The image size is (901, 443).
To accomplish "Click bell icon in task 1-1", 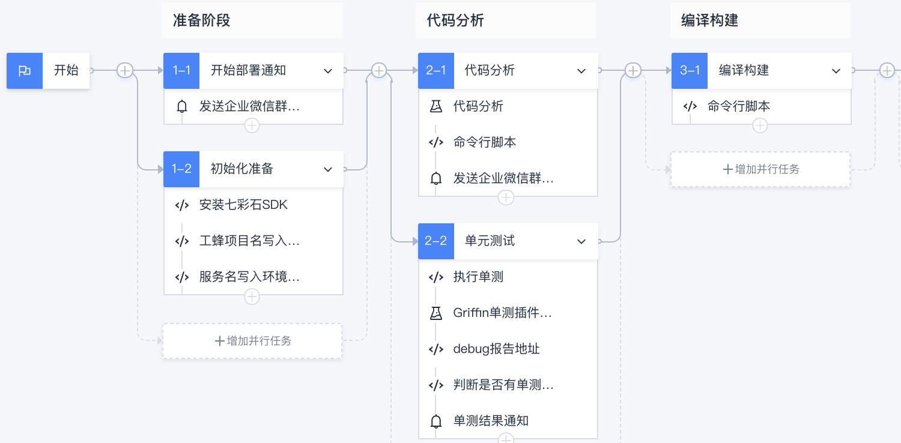I will 182,107.
